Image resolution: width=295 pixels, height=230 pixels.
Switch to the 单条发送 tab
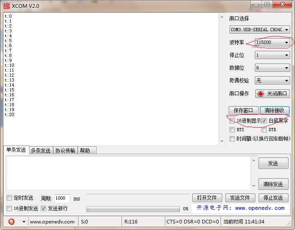pyautogui.click(x=16, y=150)
